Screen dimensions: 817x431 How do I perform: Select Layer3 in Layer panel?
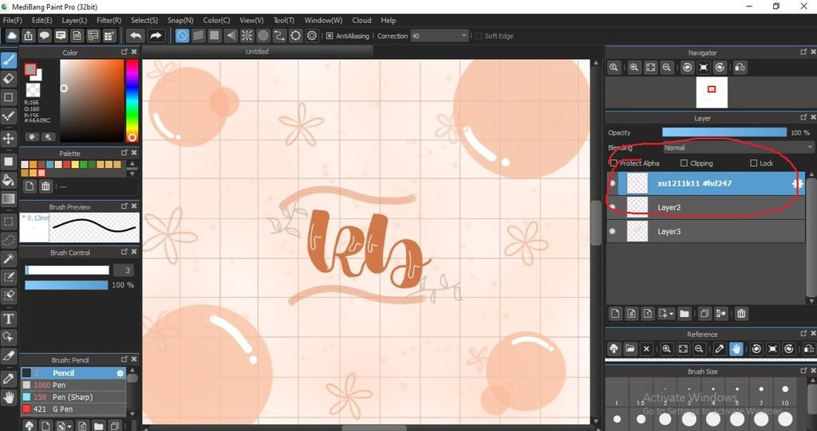click(706, 231)
